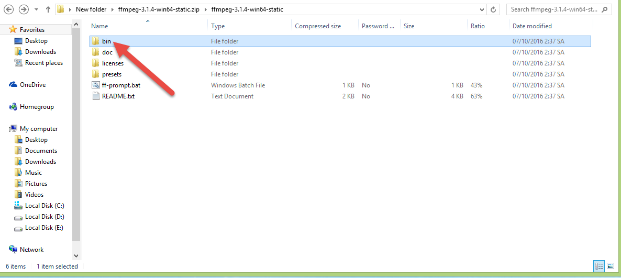Click the Homegroup icon in sidebar
621x278 pixels.
(13, 107)
